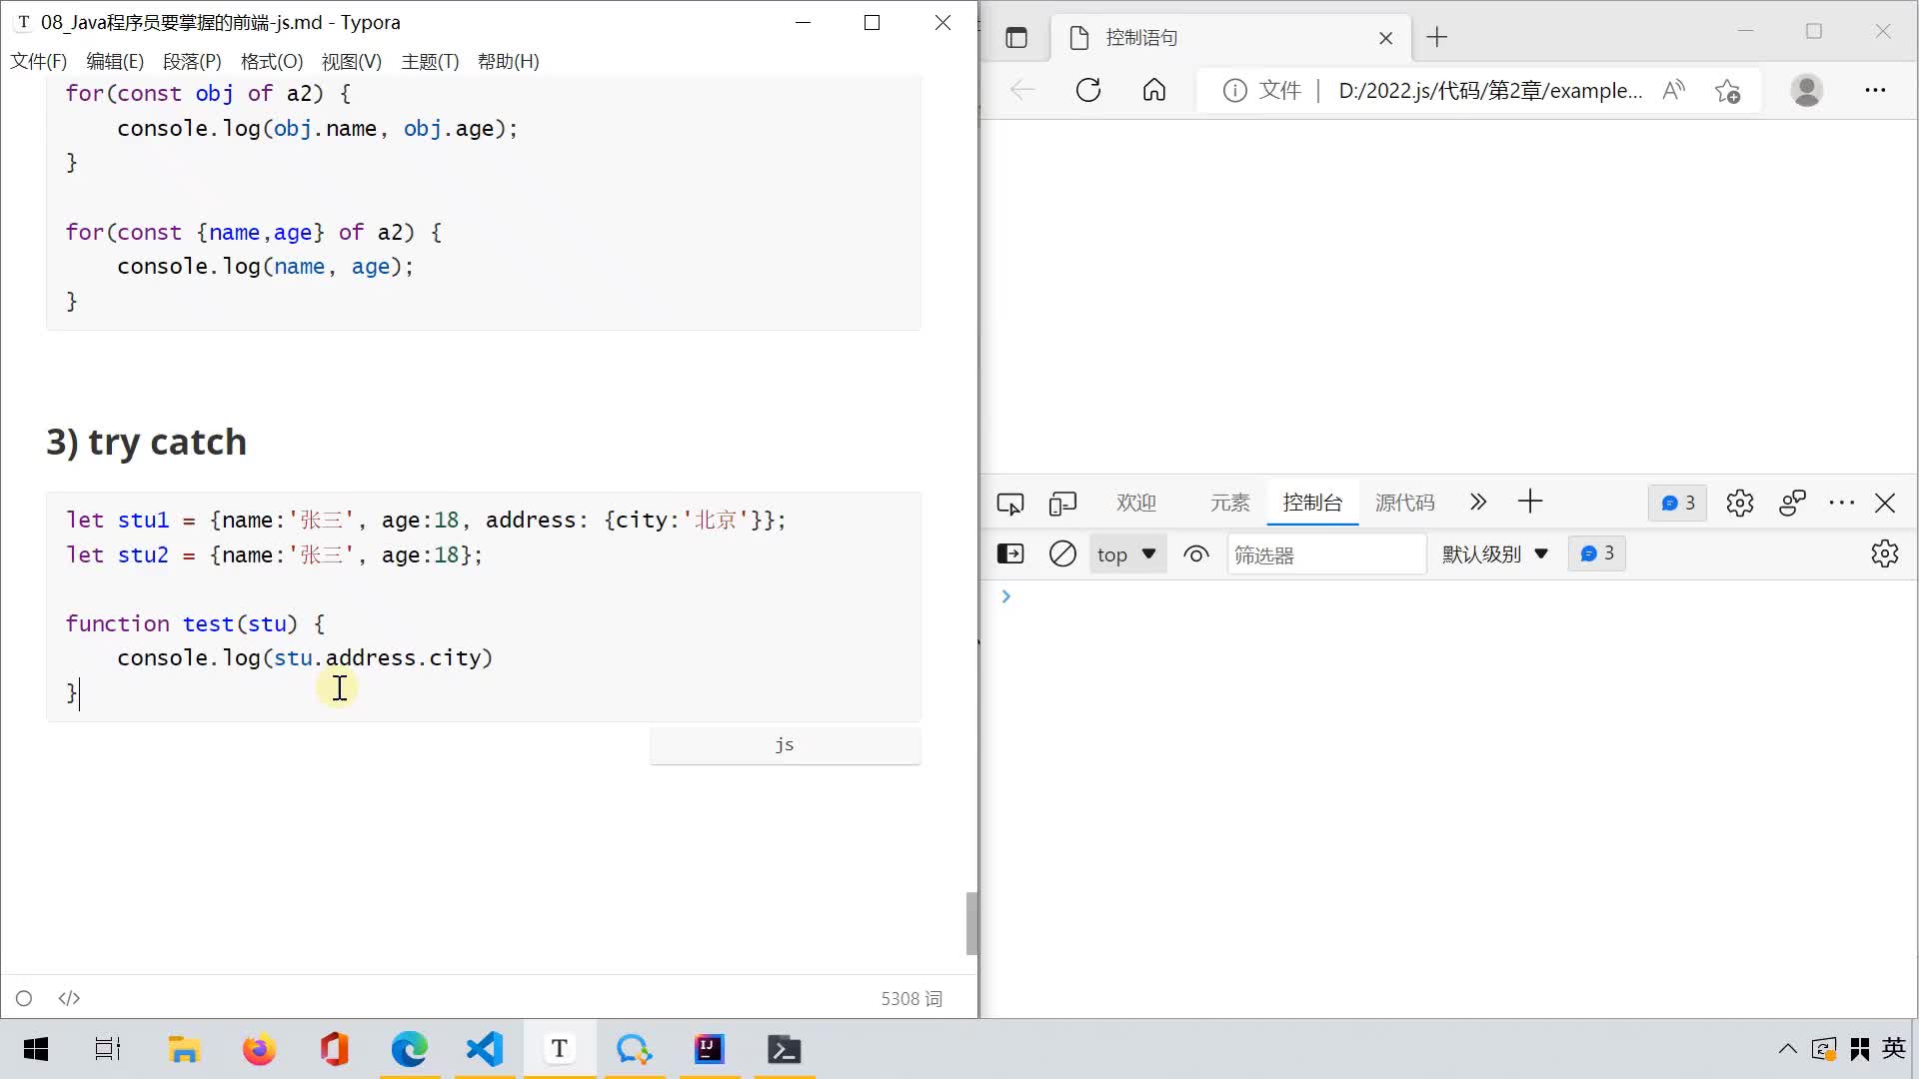This screenshot has width=1919, height=1079.
Task: Switch to Typora on the taskbar
Action: (x=560, y=1050)
